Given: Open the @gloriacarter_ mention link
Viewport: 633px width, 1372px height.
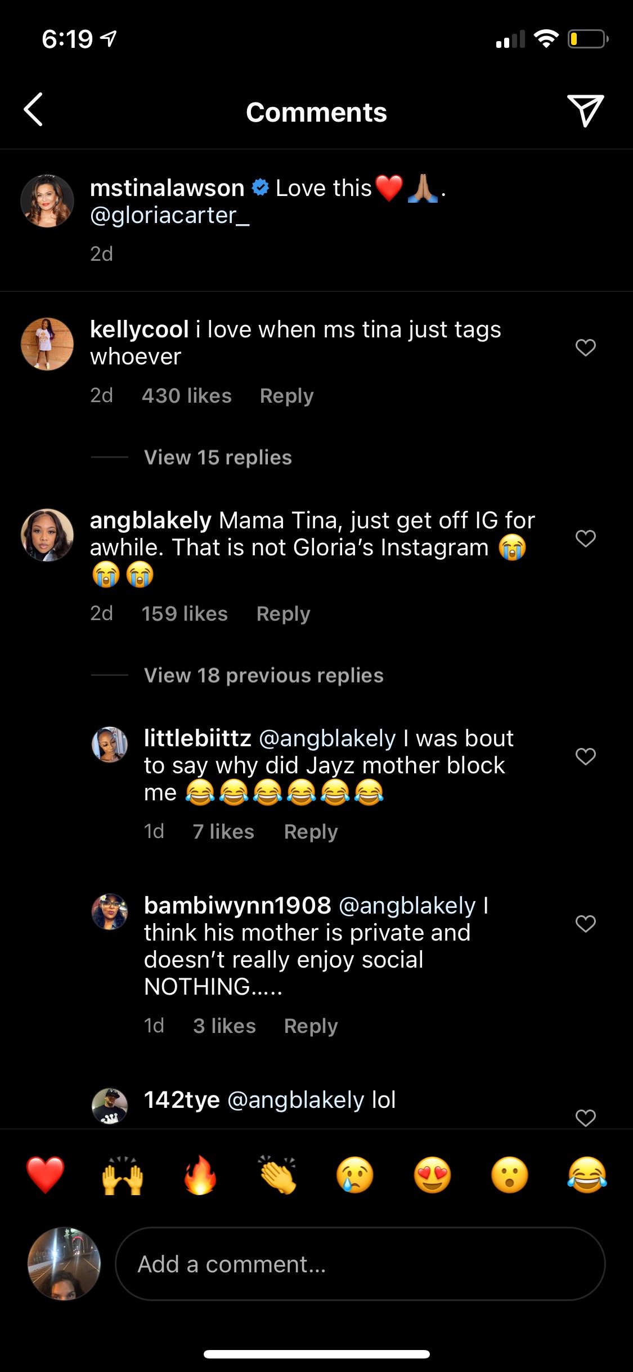Looking at the screenshot, I should [x=169, y=216].
